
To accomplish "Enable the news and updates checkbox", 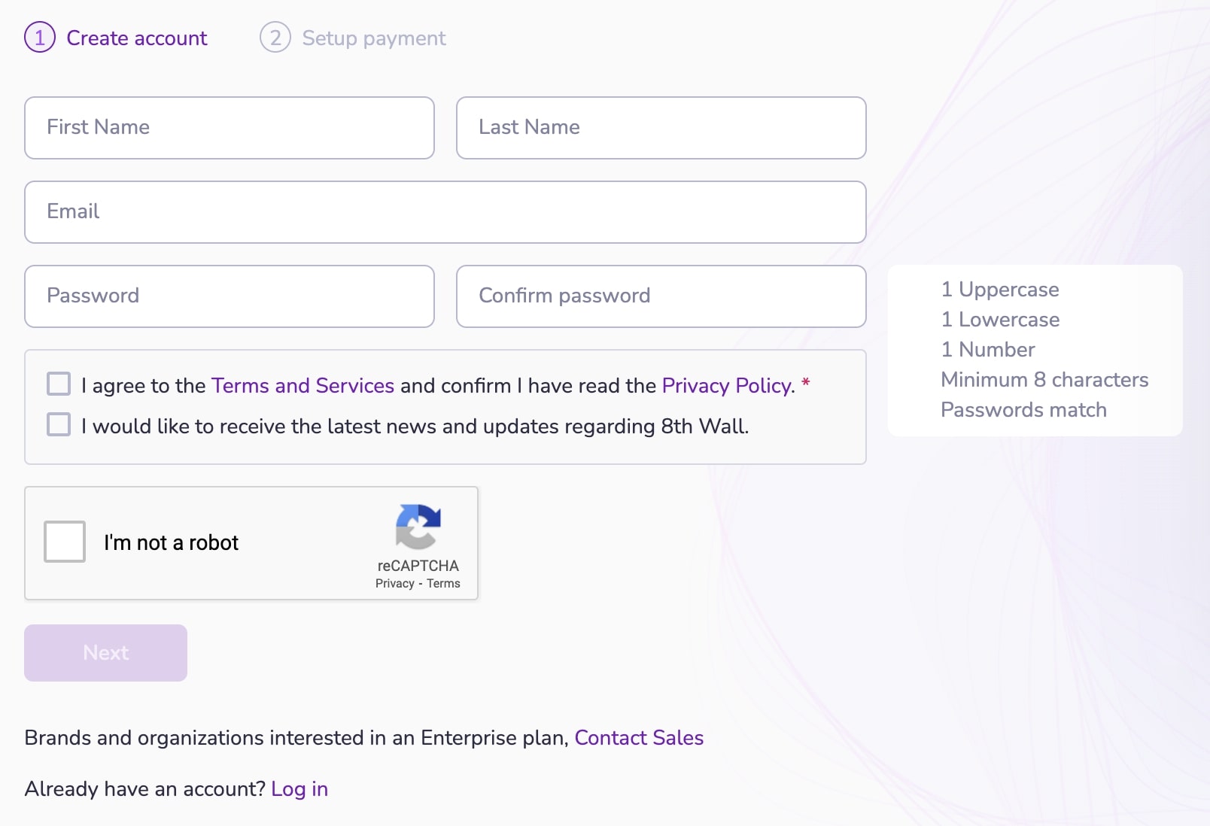I will point(59,424).
